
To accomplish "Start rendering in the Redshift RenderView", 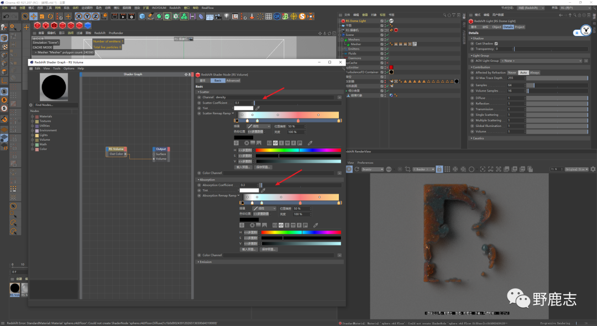I will click(x=349, y=169).
